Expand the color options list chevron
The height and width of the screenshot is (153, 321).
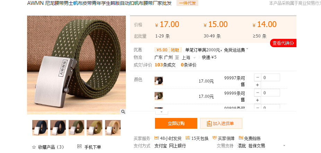click(x=162, y=112)
